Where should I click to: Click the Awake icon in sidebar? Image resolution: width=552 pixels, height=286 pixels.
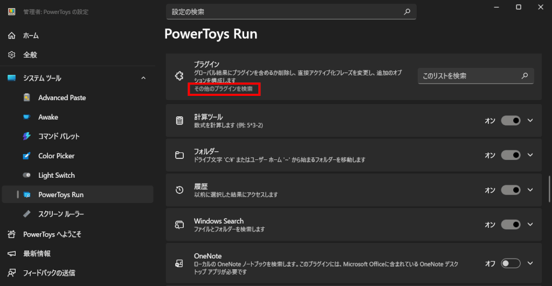click(x=27, y=117)
